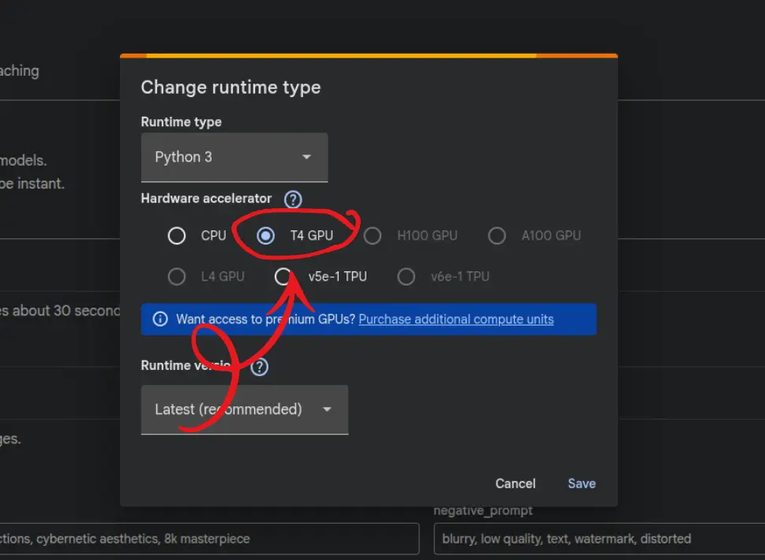Confirm the T4 GPU selection
Viewport: 765px width, 560px height.
click(x=264, y=235)
